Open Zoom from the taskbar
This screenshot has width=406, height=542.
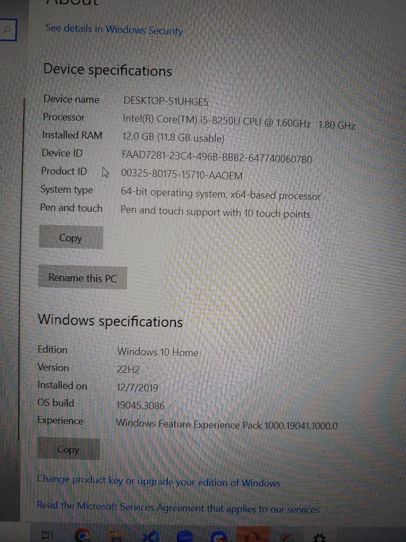pyautogui.click(x=185, y=537)
